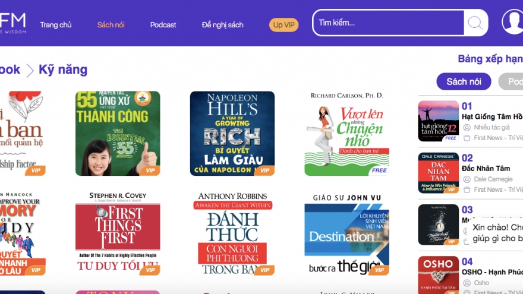Click author icon beside Dale Carnegie
The height and width of the screenshot is (294, 523).
pos(467,179)
